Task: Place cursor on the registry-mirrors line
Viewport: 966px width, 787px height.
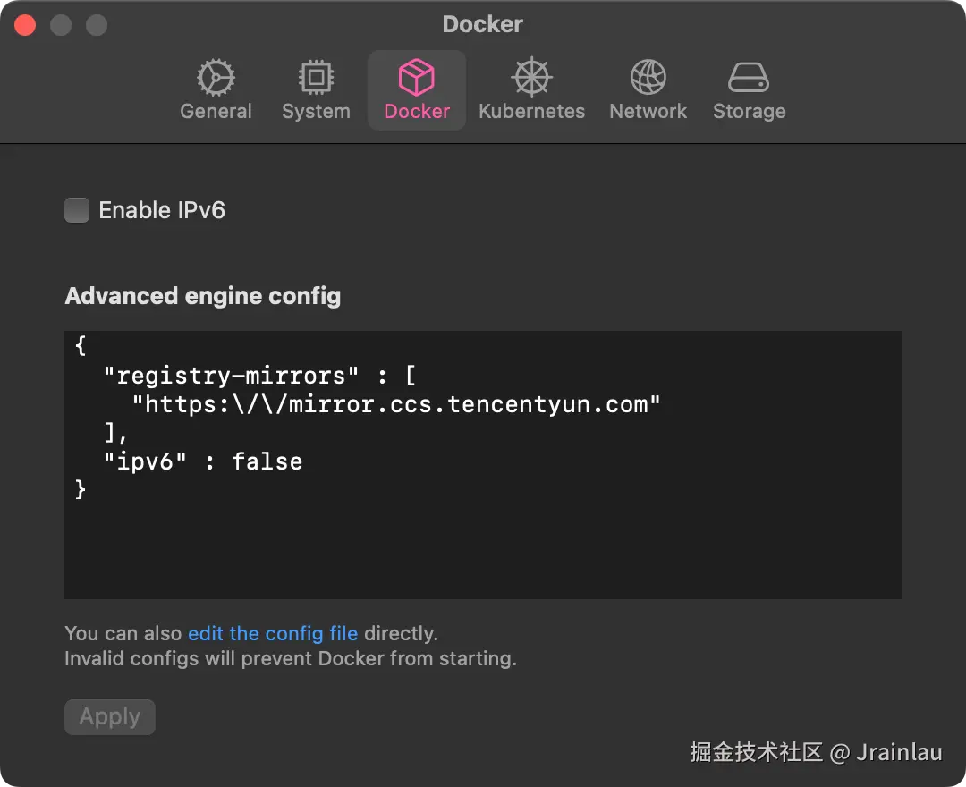Action: coord(259,376)
